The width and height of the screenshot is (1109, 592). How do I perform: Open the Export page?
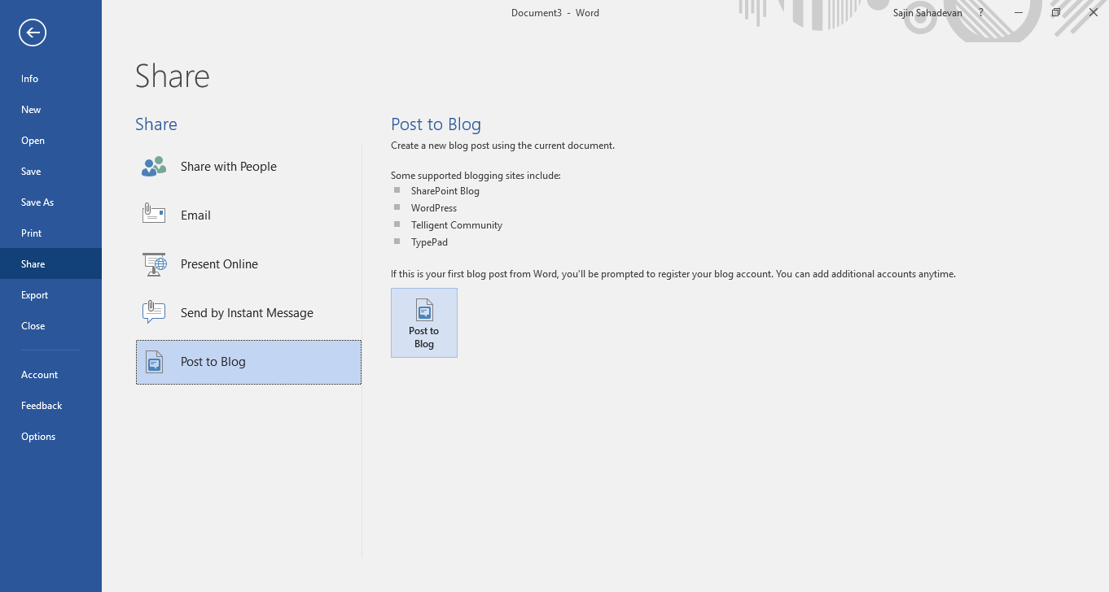coord(50,295)
